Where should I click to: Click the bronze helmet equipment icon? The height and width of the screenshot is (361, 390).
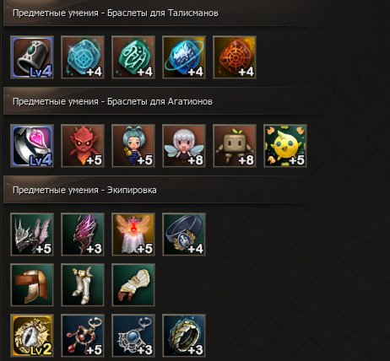[32, 285]
